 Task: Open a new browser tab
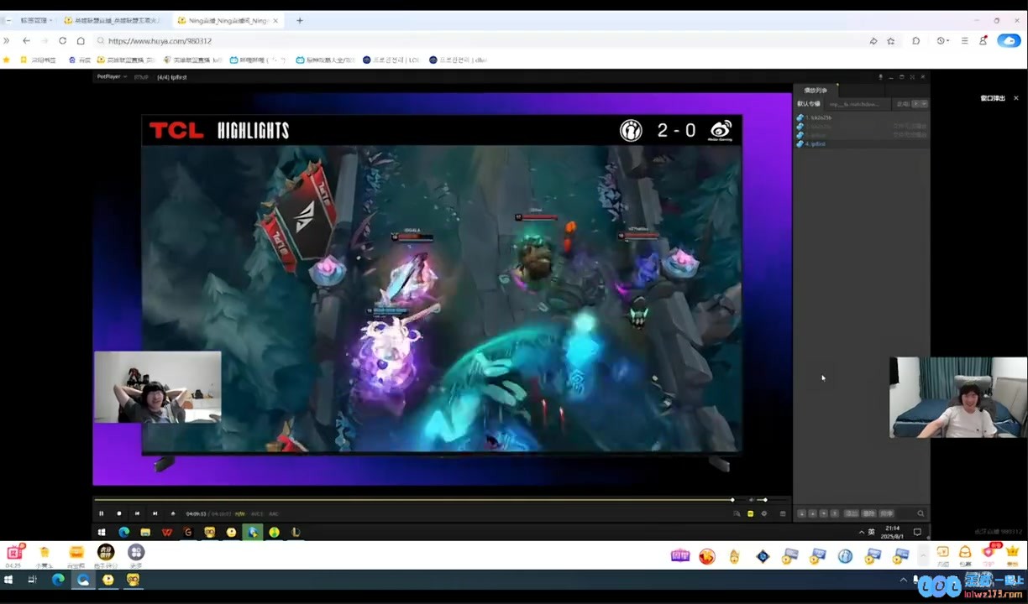click(300, 20)
